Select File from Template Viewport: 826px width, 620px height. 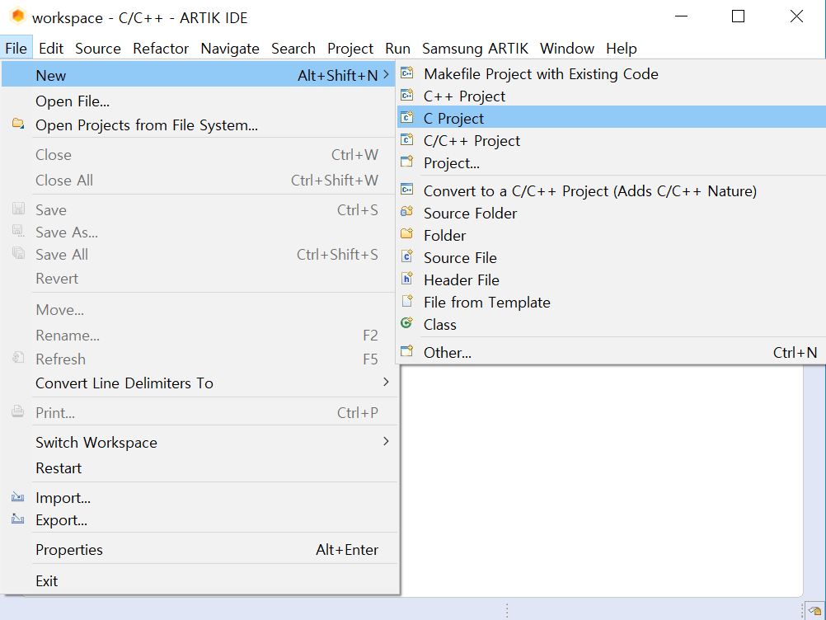(611, 302)
